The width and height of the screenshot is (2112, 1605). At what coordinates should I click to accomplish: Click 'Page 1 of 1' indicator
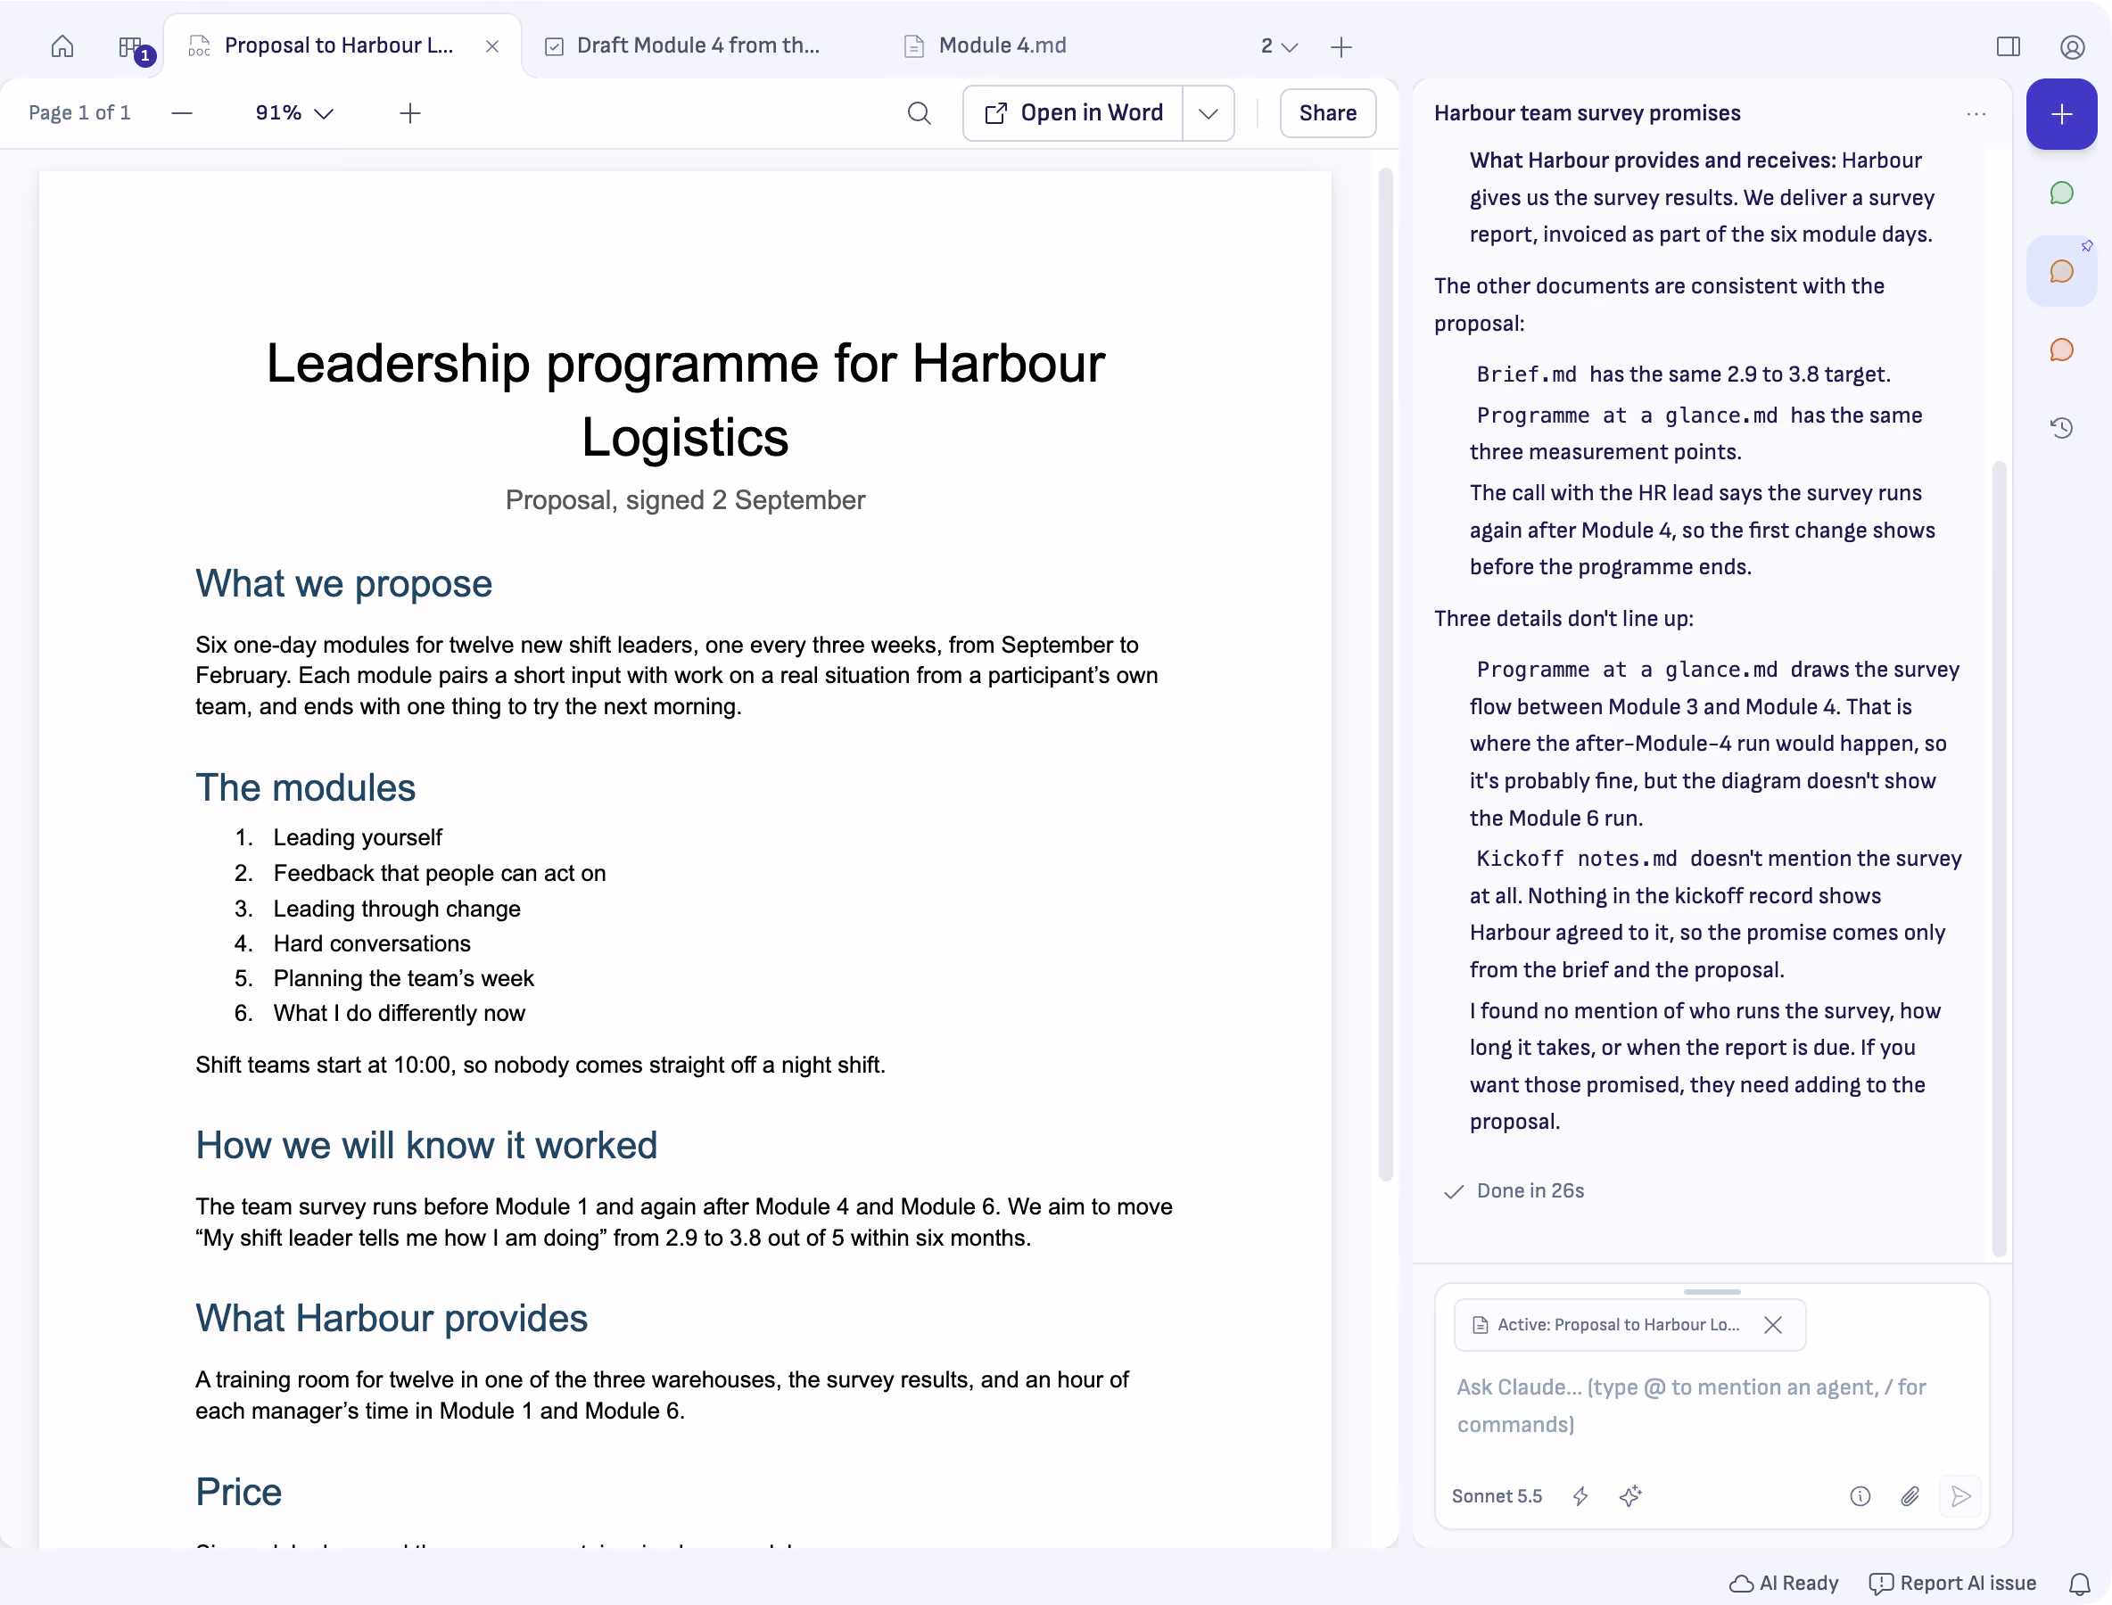coord(79,112)
